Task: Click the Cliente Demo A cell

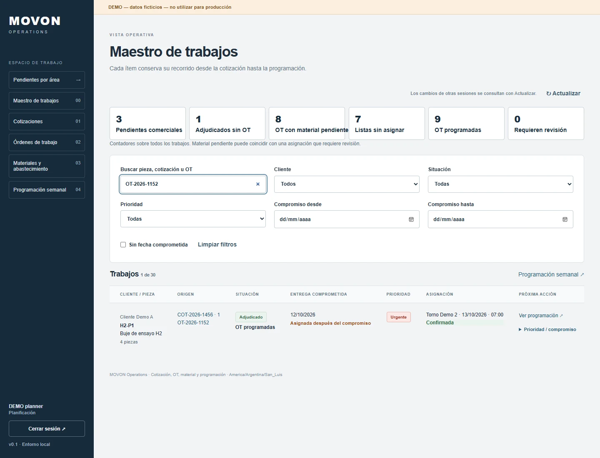Action: [137, 317]
